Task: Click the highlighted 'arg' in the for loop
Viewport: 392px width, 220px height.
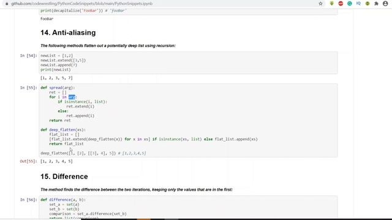Action: pos(72,97)
